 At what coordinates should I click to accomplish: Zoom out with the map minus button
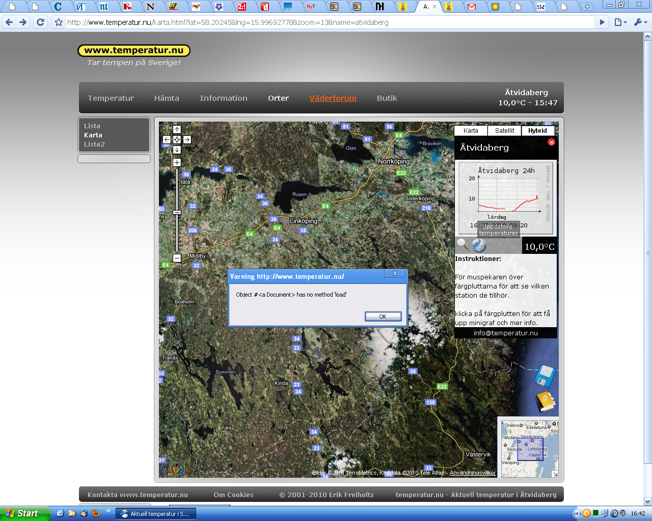coord(177,258)
